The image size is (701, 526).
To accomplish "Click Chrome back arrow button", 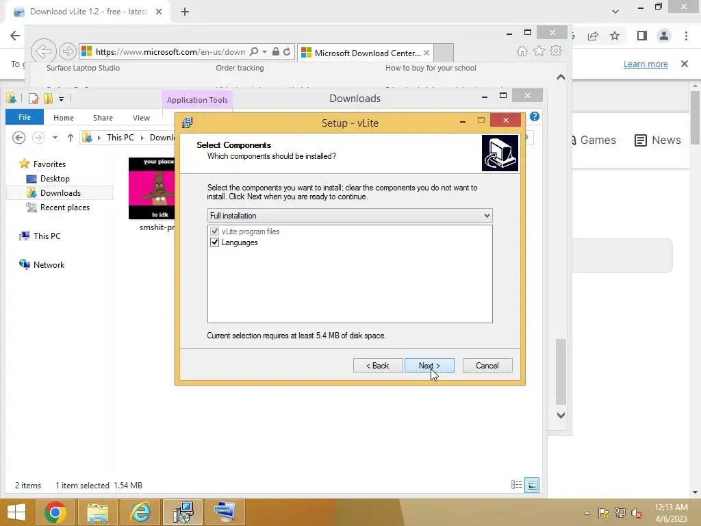I will tap(15, 36).
